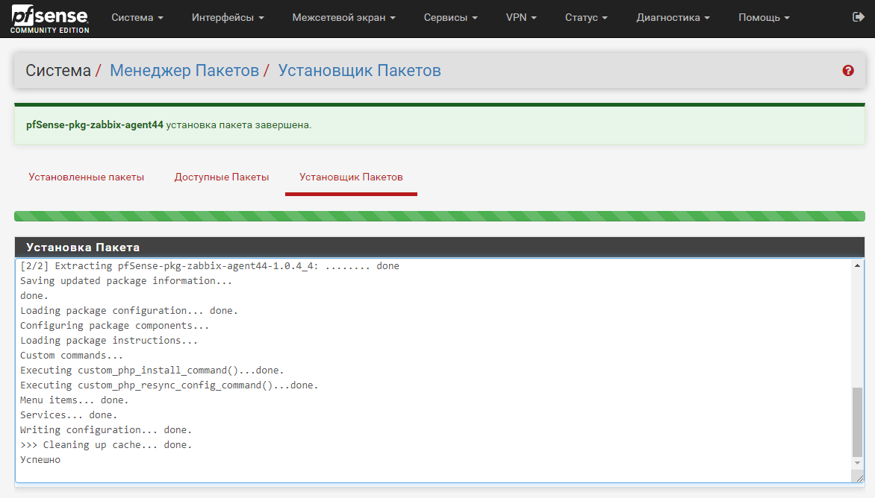Open the Диагностика dropdown
Viewport: 875px width, 498px height.
[x=673, y=17]
